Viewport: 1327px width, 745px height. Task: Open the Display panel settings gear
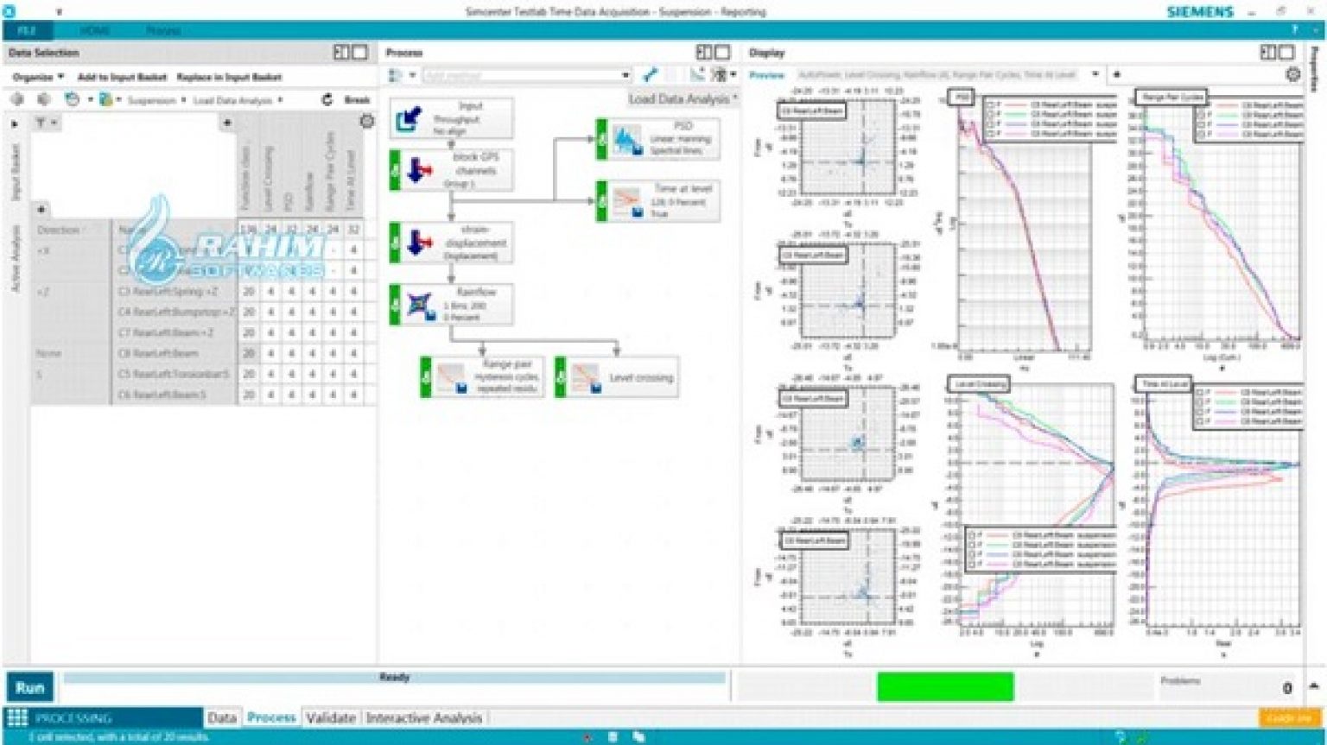1292,75
